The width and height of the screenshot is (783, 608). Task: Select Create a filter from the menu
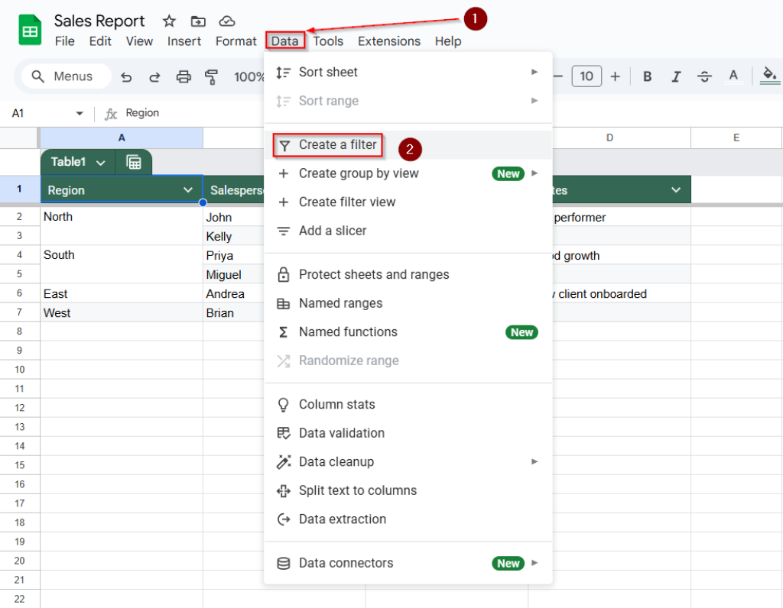pyautogui.click(x=327, y=144)
